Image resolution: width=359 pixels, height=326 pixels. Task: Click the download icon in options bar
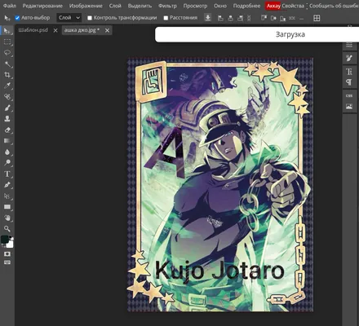(x=208, y=18)
